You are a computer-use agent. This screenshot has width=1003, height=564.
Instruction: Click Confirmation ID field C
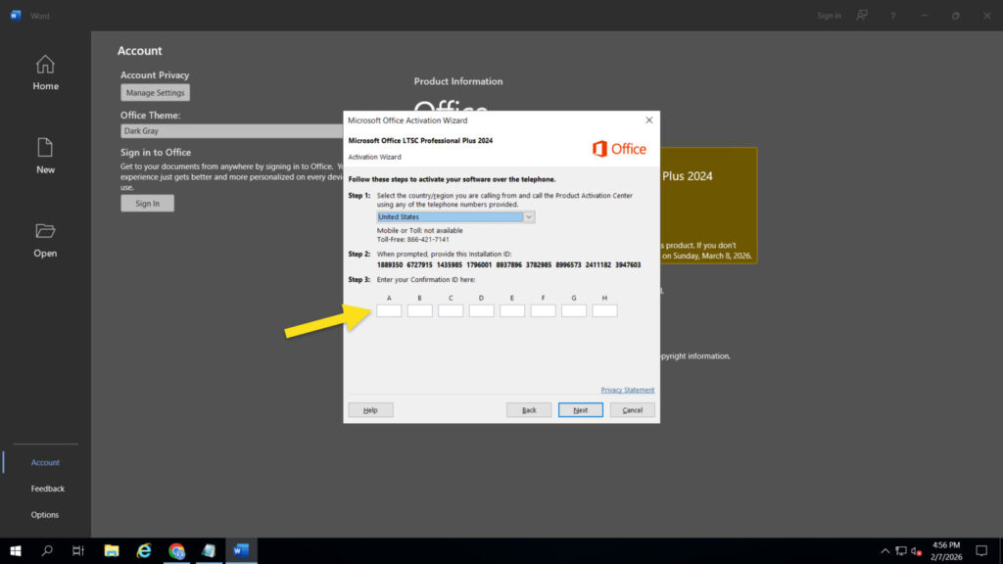pyautogui.click(x=451, y=310)
